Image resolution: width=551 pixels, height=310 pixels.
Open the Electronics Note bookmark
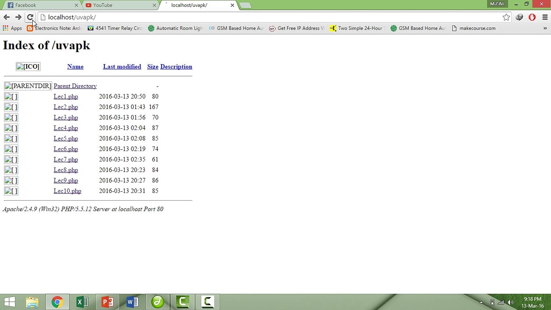tap(54, 28)
